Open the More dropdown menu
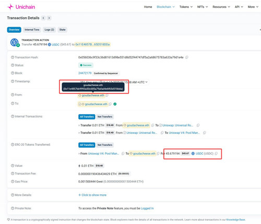This screenshot has height=224, width=261. point(253,7)
